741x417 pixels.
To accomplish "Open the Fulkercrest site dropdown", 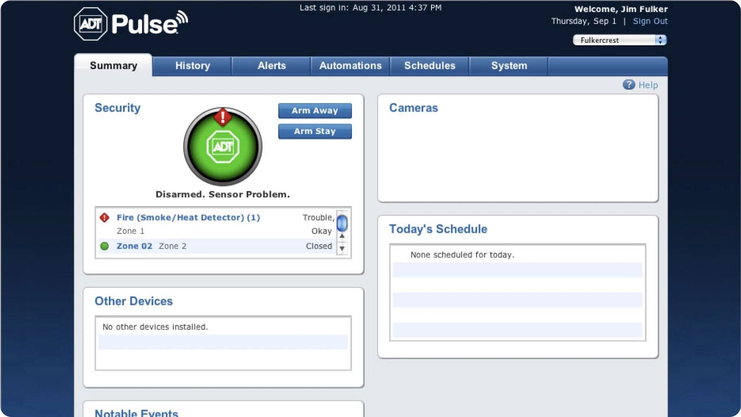I will point(620,40).
